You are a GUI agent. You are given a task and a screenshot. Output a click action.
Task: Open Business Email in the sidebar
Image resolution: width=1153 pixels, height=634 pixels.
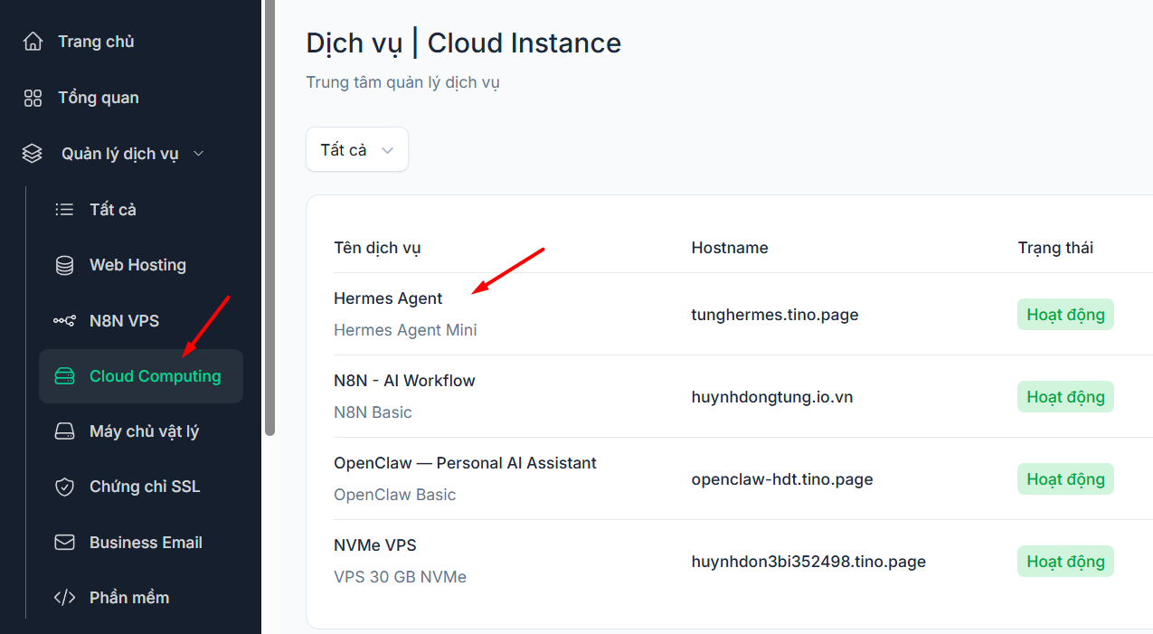[x=146, y=543]
